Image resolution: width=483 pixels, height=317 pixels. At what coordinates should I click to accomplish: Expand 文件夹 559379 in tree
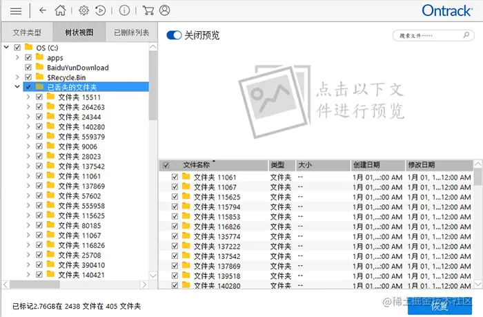click(28, 136)
